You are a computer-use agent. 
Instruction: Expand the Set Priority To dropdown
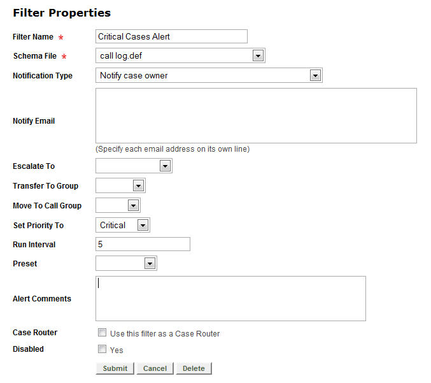pos(143,226)
